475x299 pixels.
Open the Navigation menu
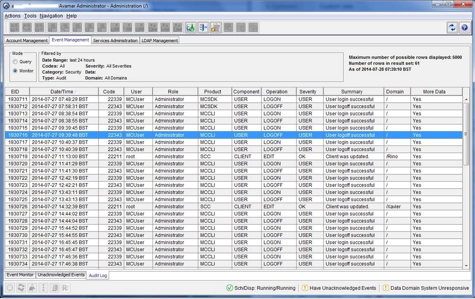(x=51, y=16)
